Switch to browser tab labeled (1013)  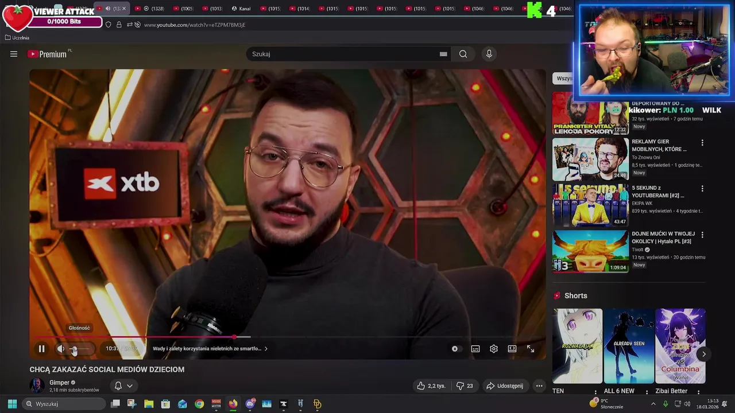click(211, 9)
